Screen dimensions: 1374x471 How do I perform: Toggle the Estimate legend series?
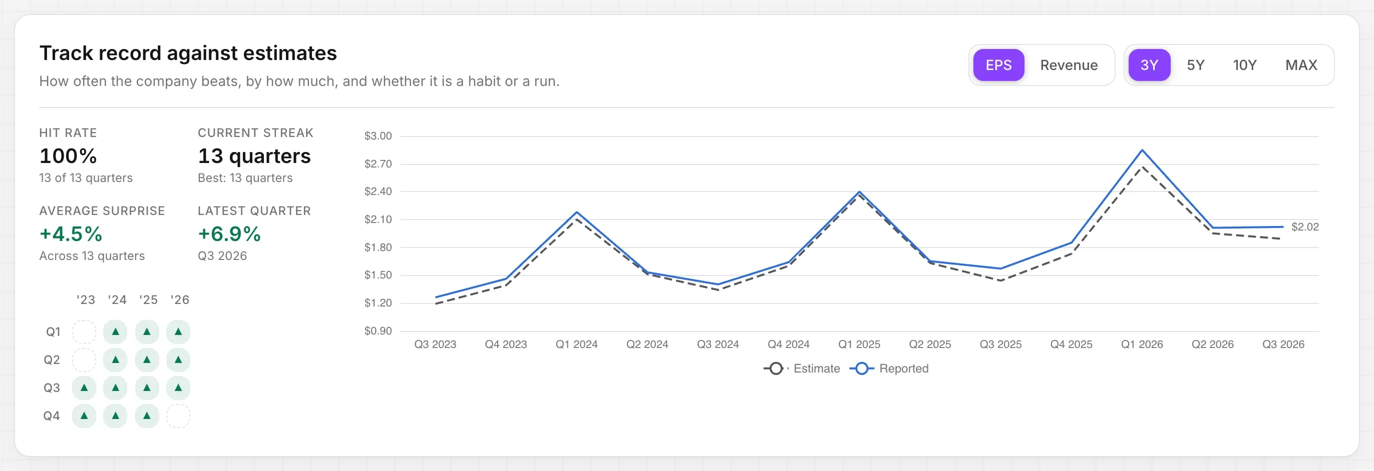pos(801,368)
